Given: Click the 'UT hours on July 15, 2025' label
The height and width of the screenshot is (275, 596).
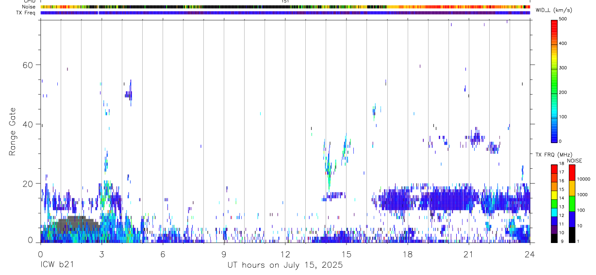Looking at the screenshot, I should pyautogui.click(x=285, y=265).
